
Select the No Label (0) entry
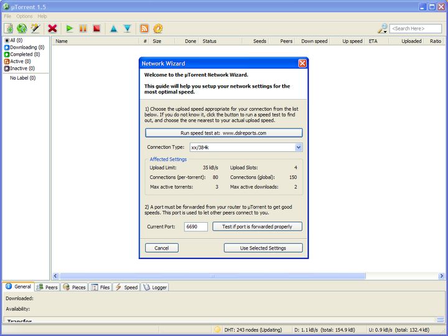[23, 78]
